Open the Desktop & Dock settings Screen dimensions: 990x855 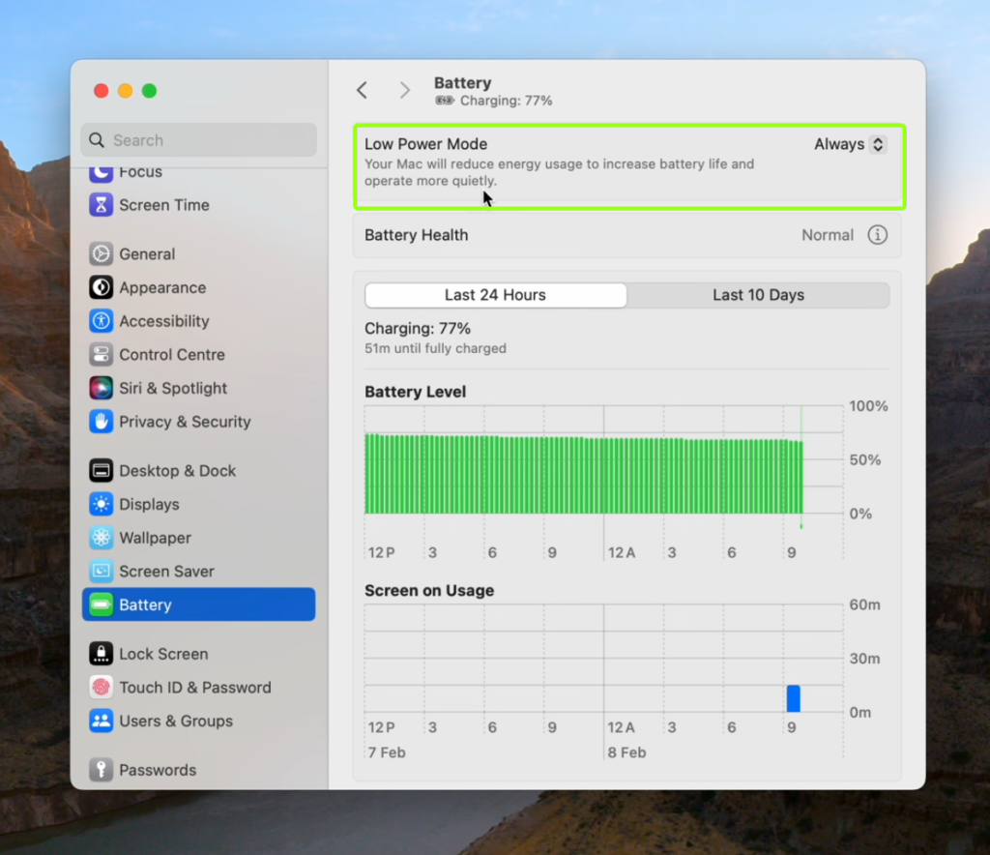tap(102, 470)
